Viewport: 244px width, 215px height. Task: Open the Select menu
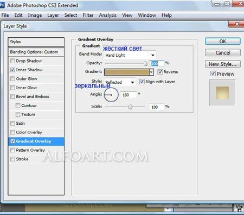70,15
